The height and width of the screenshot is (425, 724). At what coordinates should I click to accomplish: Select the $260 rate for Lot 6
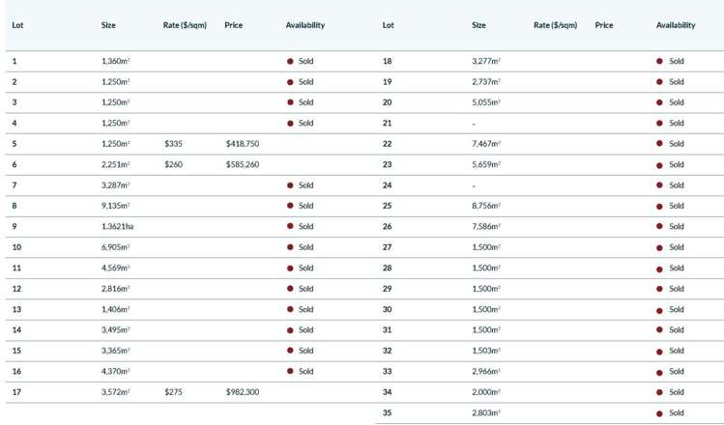[x=173, y=165]
